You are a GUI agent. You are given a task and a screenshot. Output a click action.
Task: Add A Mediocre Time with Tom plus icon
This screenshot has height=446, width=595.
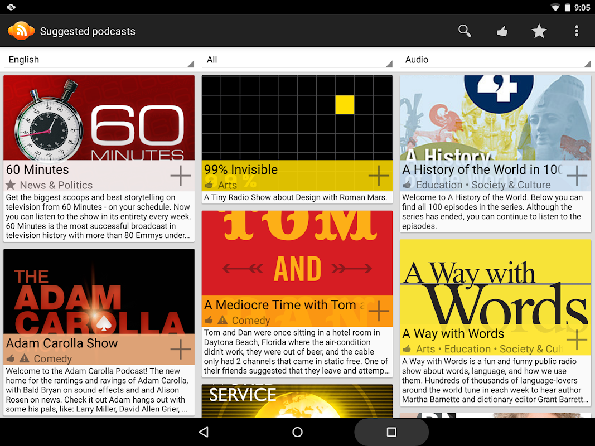379,311
